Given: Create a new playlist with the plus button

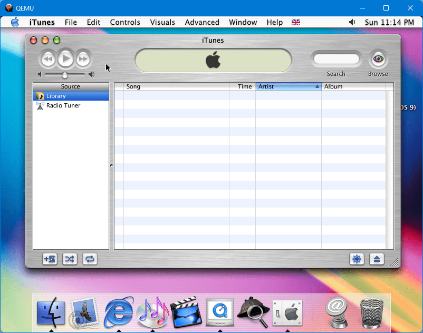Looking at the screenshot, I should click(50, 259).
